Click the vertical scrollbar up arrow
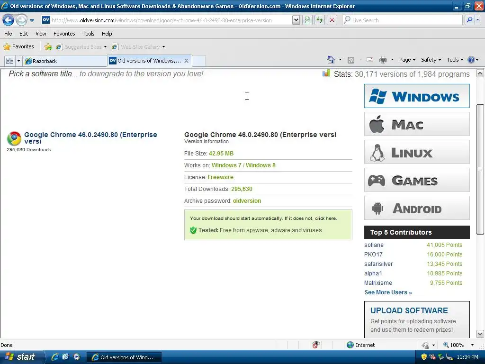Screen dimensions: 485x364 [480, 73]
